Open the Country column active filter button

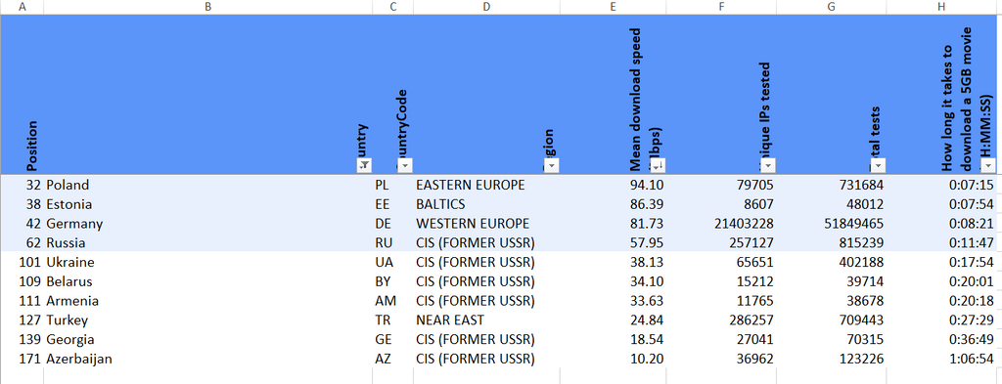coord(364,165)
